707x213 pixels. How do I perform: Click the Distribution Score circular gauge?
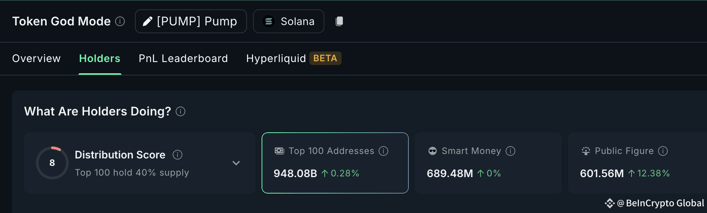[52, 163]
